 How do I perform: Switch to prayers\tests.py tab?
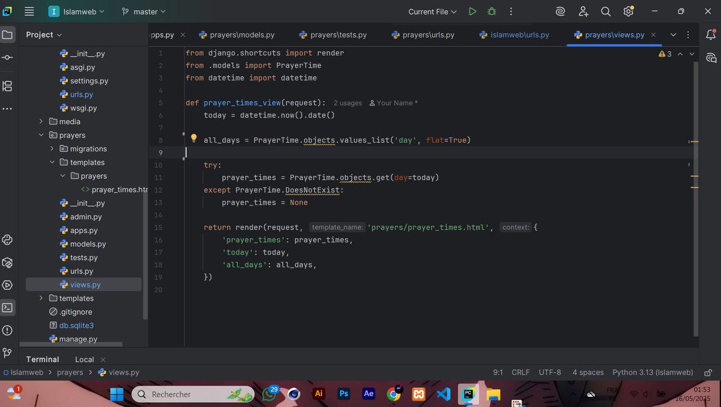333,35
